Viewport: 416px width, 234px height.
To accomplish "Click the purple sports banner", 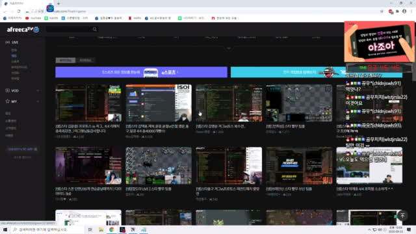I will pyautogui.click(x=141, y=72).
